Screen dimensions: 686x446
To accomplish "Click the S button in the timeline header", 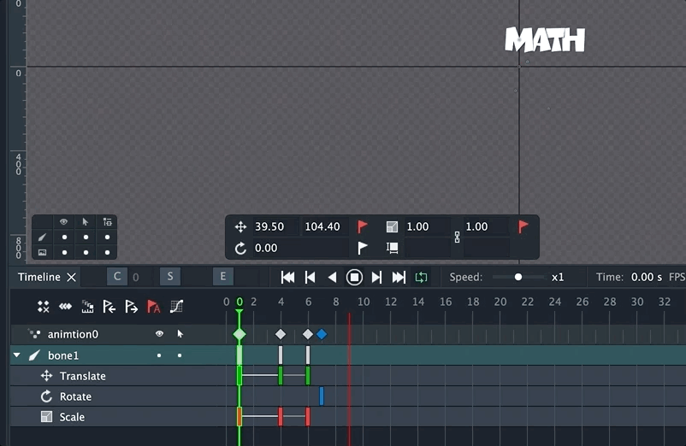I will pos(170,276).
